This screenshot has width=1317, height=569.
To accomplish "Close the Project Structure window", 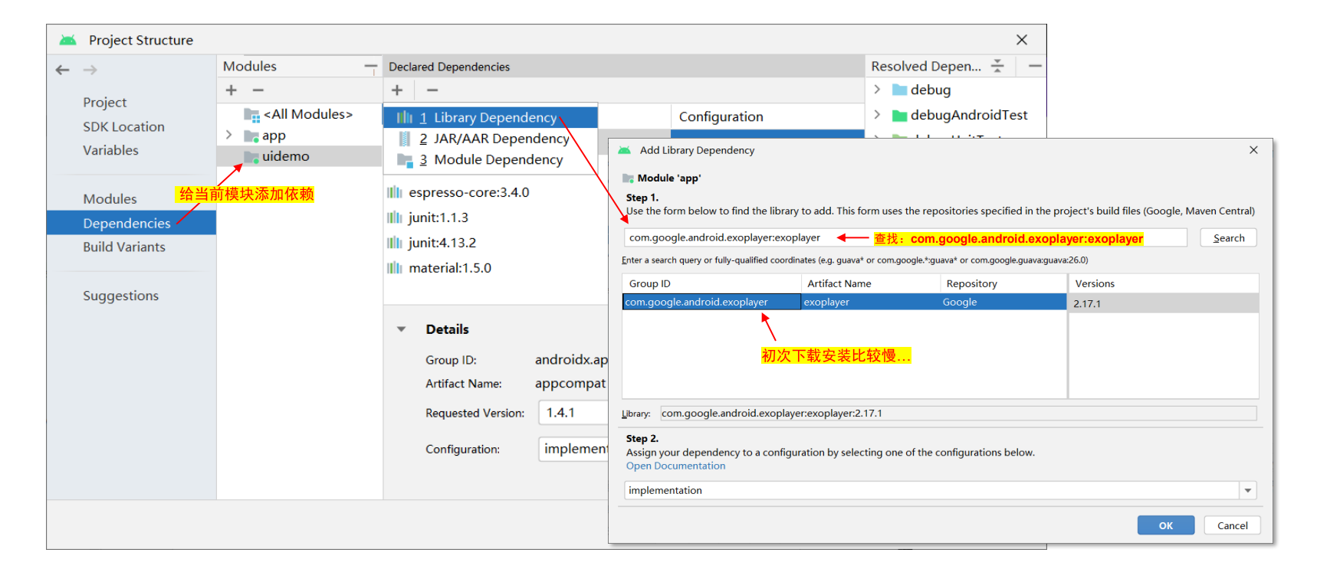I will click(1022, 40).
